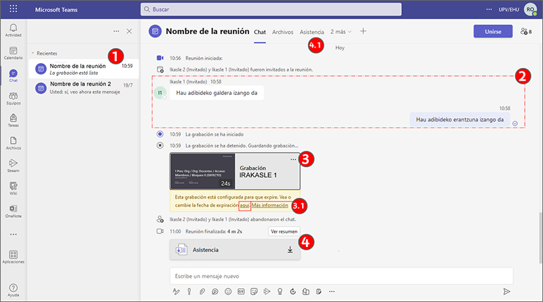Open the emoji picker smiley icon
The height and width of the screenshot is (302, 543).
(x=227, y=291)
